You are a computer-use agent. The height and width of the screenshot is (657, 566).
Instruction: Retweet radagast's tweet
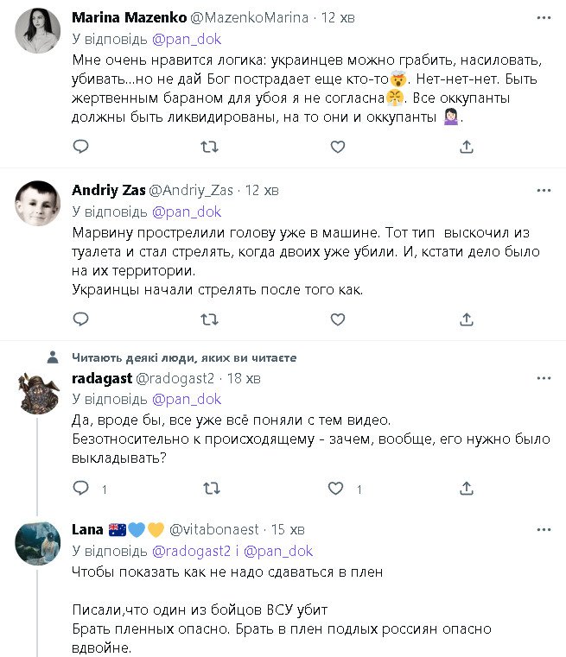tap(209, 490)
